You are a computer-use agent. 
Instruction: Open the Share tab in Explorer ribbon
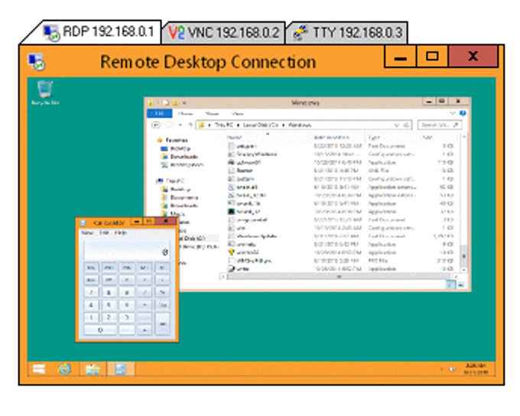click(x=213, y=113)
